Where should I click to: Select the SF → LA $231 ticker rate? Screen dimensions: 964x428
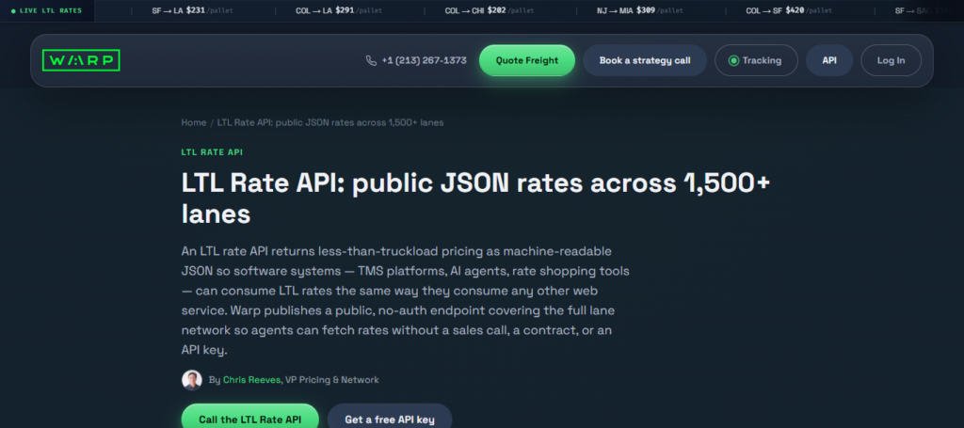click(193, 11)
